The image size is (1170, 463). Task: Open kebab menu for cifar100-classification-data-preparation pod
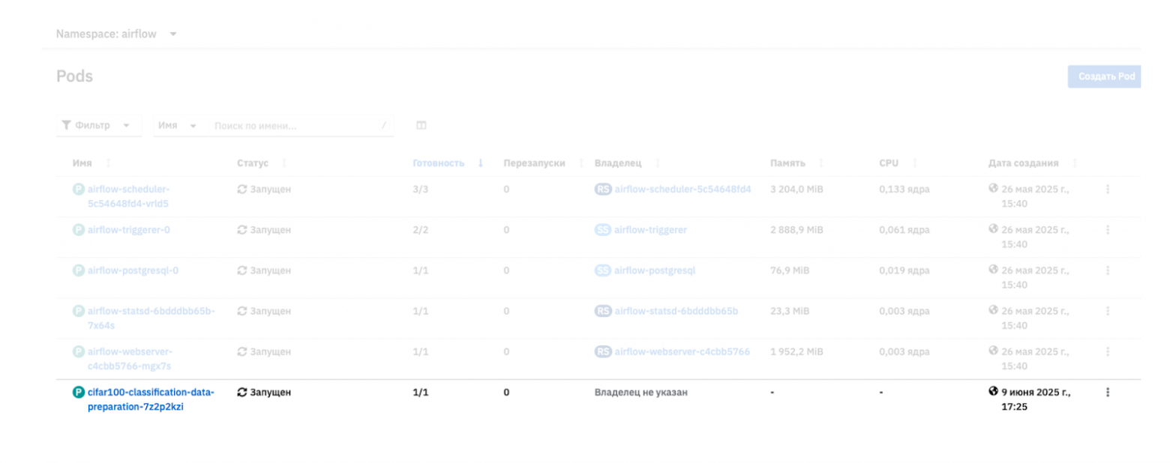click(x=1107, y=392)
